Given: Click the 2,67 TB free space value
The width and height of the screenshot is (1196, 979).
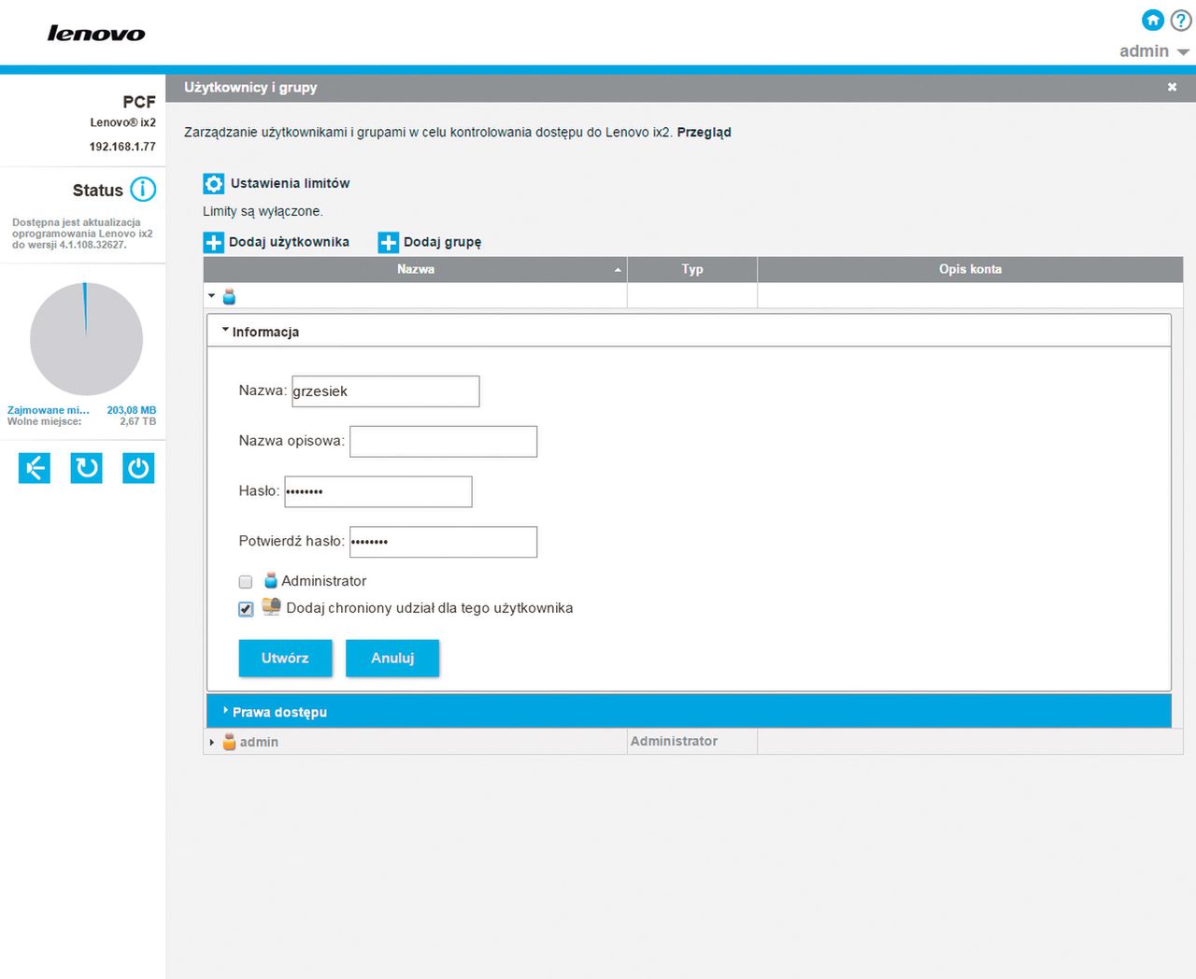Looking at the screenshot, I should [137, 421].
